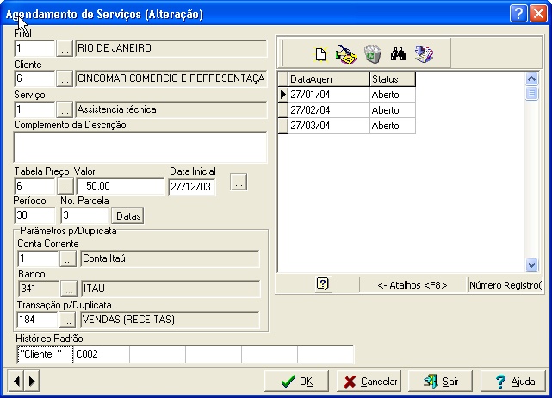Open Data Inicial calendar ellipsis button
Viewport: 552px width, 398px height.
click(239, 182)
